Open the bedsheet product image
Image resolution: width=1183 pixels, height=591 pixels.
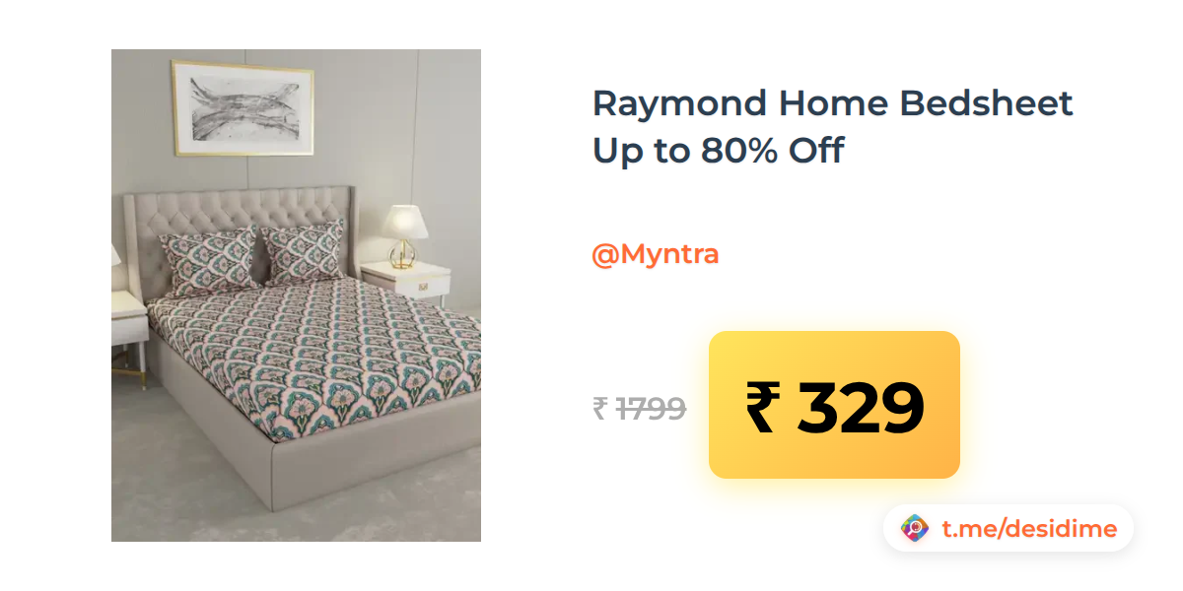coord(296,295)
